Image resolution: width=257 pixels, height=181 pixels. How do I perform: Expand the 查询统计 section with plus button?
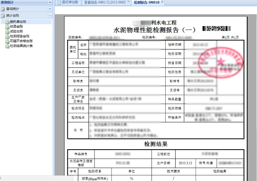pyautogui.click(x=49, y=8)
